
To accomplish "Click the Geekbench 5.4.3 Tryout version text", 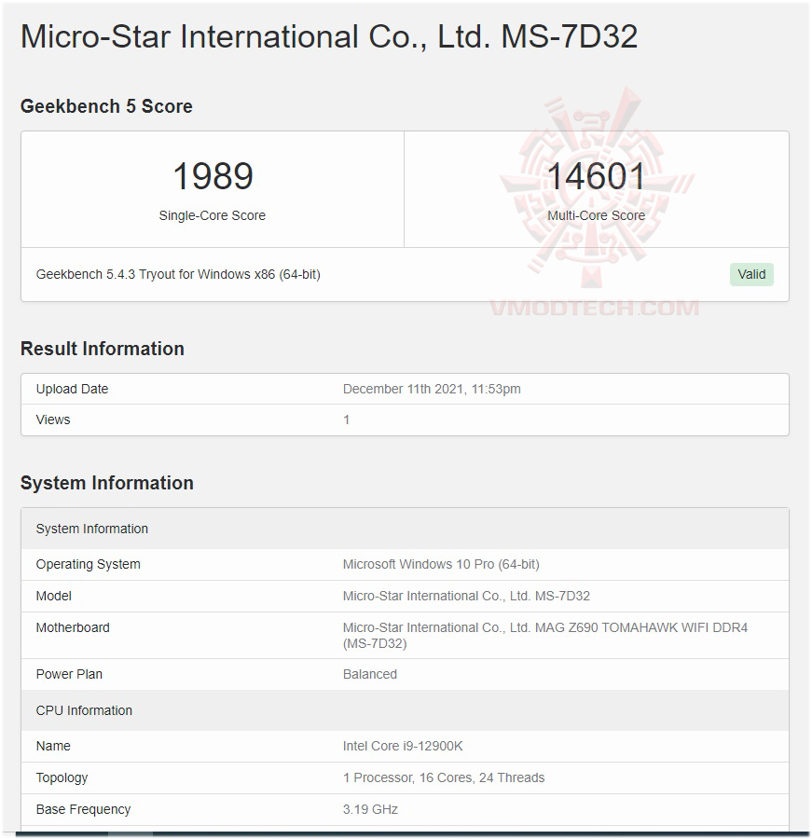I will (x=178, y=274).
